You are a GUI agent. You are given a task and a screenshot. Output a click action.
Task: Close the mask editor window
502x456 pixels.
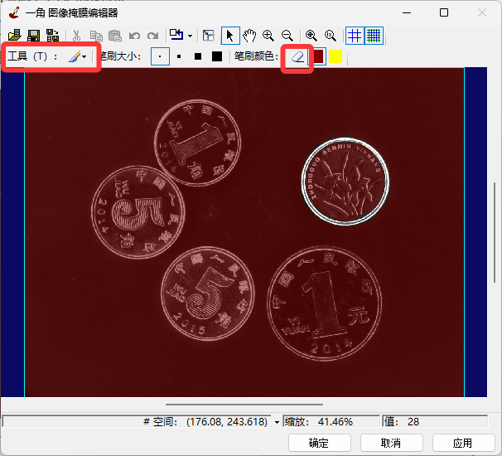[482, 12]
